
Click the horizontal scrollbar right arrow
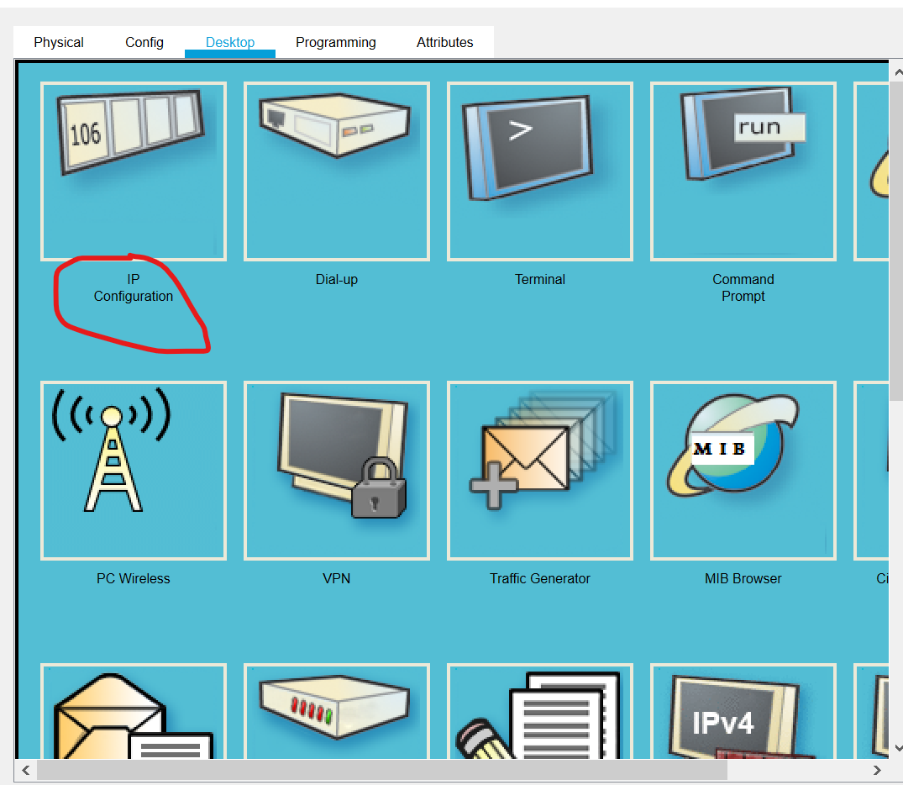tap(879, 771)
